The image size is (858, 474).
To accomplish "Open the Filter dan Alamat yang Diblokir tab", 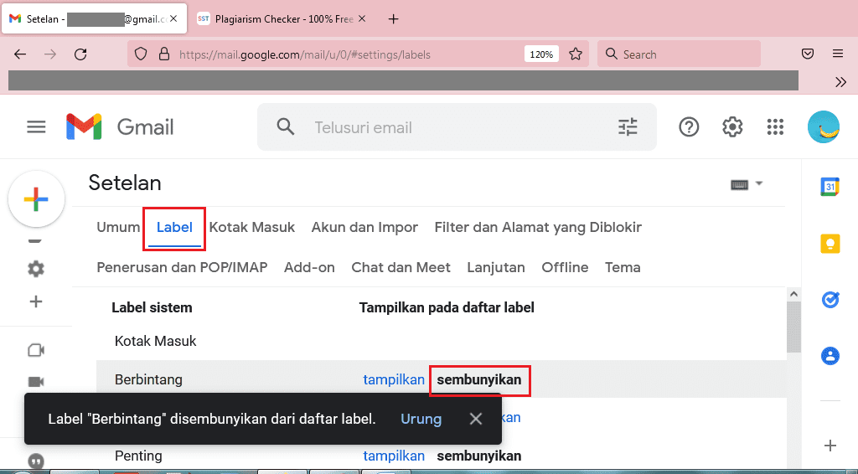I will point(537,227).
